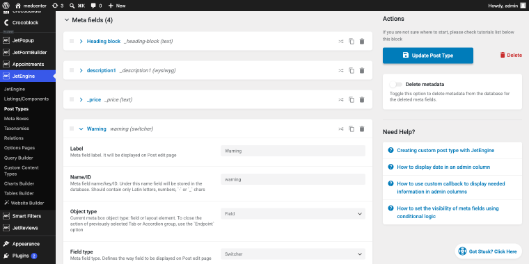Grab the Heading block drag handle

pyautogui.click(x=72, y=41)
